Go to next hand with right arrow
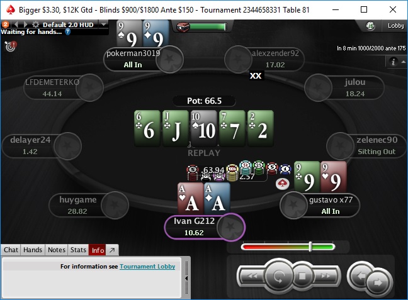Image resolution: width=408 pixels, height=300 pixels. 378,282
